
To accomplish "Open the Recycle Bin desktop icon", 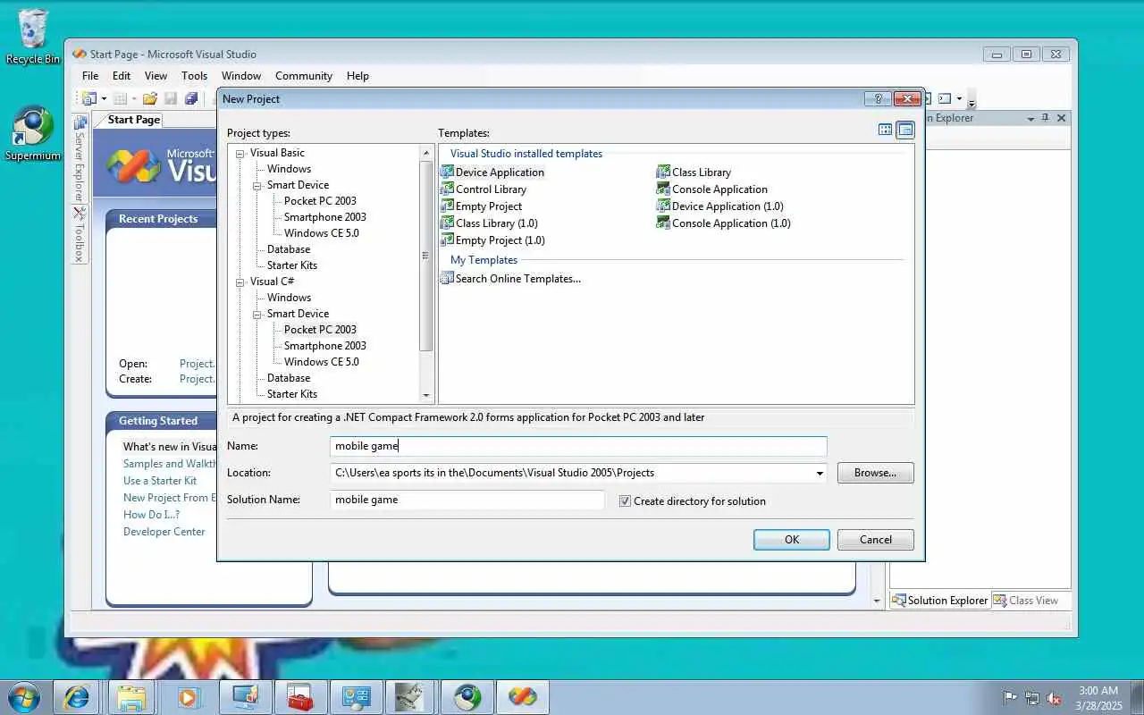I will [33, 37].
